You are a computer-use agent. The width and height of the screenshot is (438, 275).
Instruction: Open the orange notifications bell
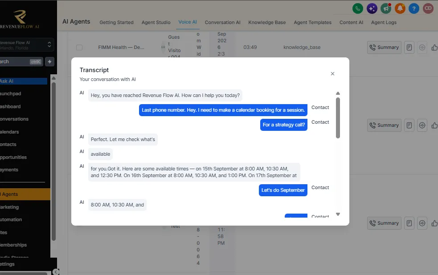(x=400, y=8)
